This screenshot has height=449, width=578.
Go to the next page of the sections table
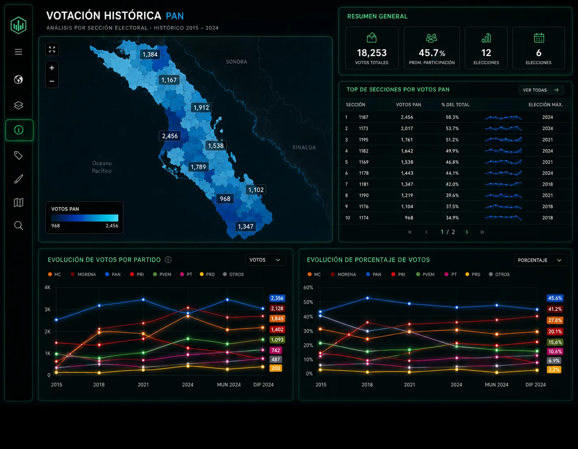tap(467, 232)
